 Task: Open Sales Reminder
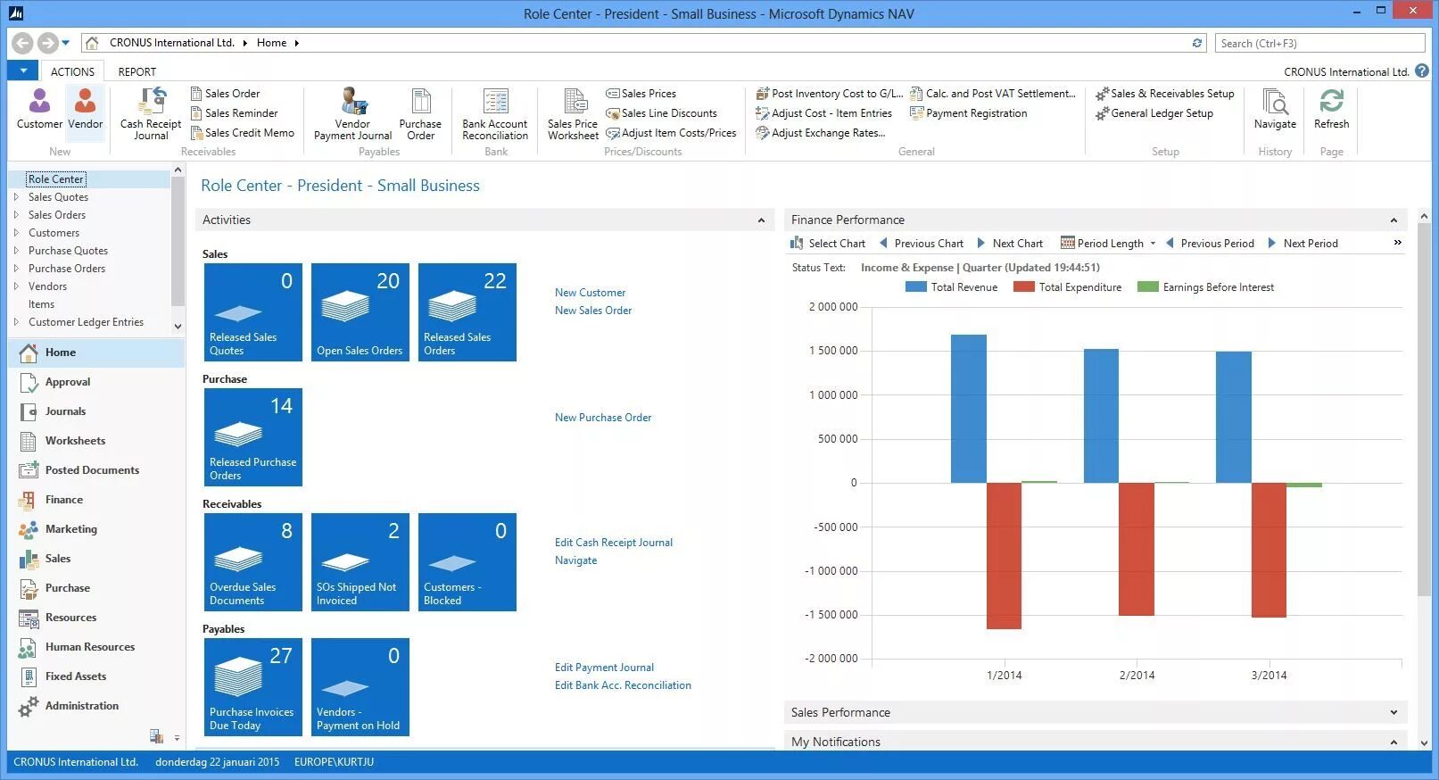click(235, 112)
